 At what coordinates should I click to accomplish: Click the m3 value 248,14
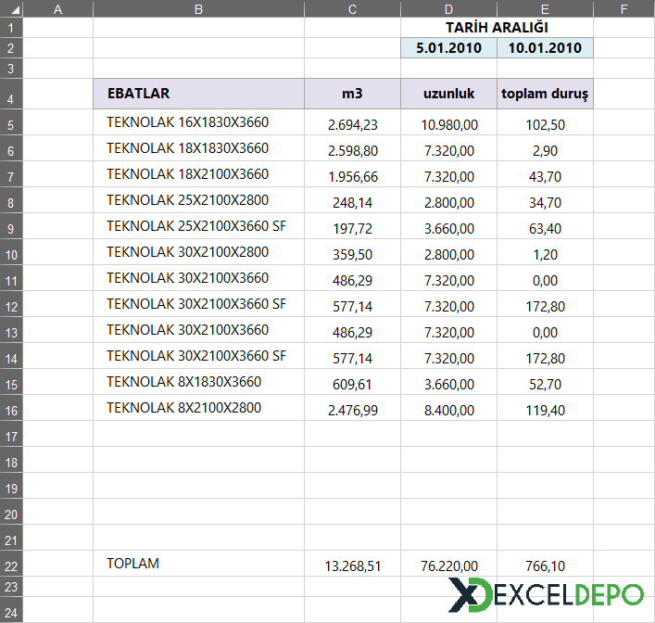point(352,202)
